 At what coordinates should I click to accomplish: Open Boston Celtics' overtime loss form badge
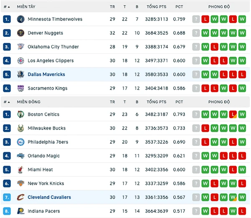tap(233, 114)
